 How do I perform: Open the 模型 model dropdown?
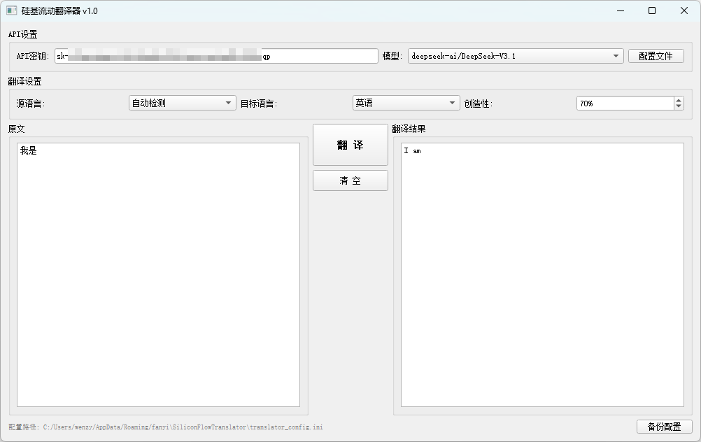[x=516, y=56]
